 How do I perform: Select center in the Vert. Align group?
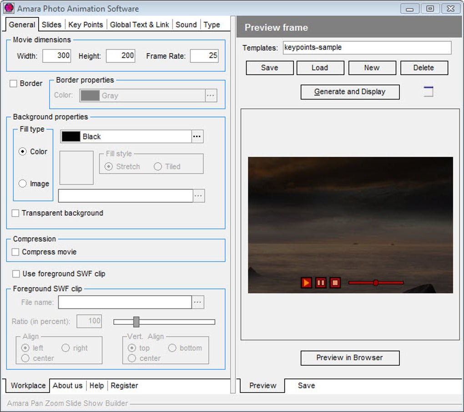coord(132,358)
